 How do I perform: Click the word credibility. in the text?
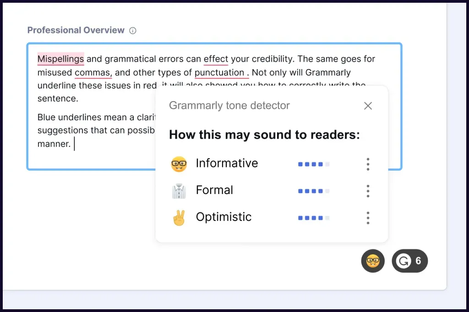pyautogui.click(x=273, y=59)
